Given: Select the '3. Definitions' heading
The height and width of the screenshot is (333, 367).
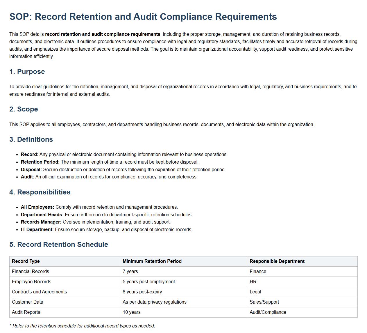Looking at the screenshot, I should [x=31, y=139].
